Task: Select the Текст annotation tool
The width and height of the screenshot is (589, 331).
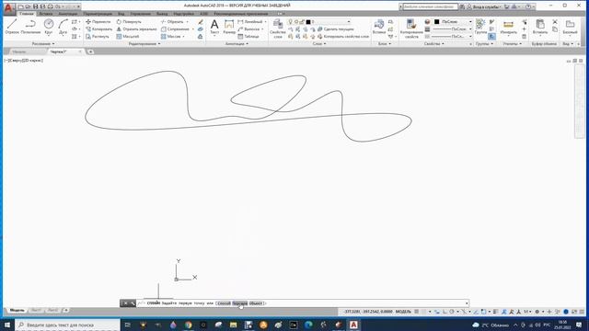Action: click(214, 27)
